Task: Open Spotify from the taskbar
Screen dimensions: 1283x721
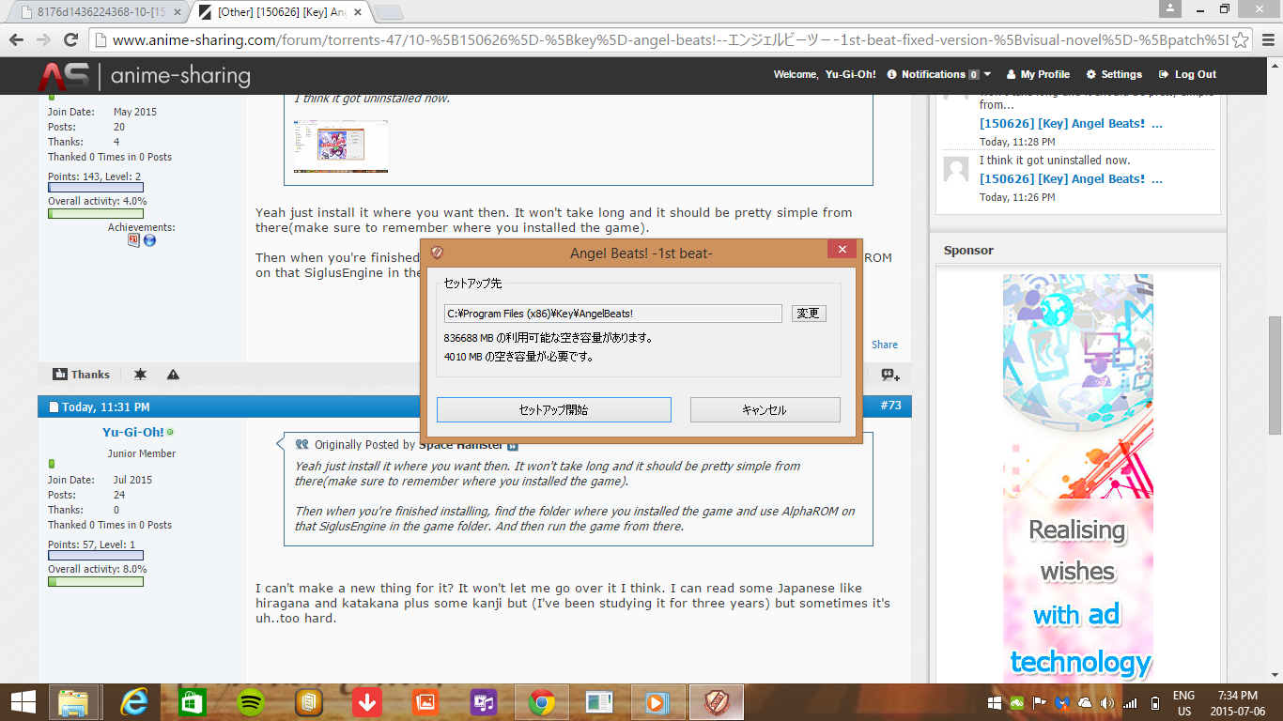Action: point(250,702)
